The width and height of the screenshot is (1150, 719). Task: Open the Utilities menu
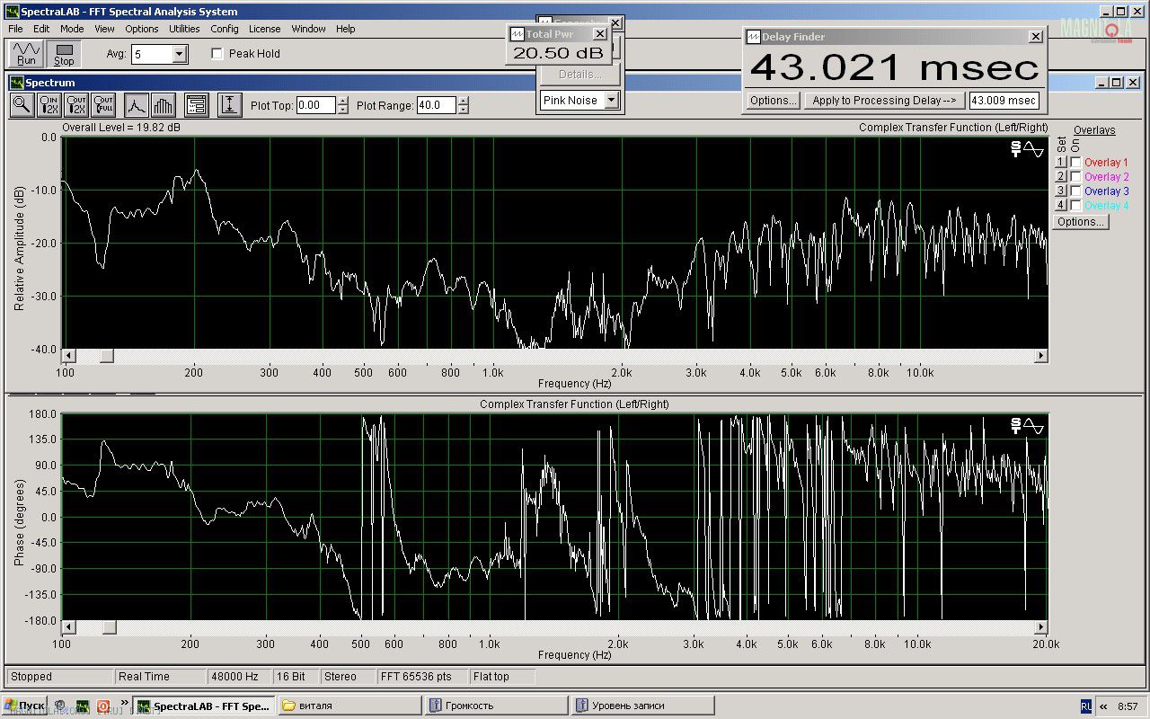(x=184, y=29)
